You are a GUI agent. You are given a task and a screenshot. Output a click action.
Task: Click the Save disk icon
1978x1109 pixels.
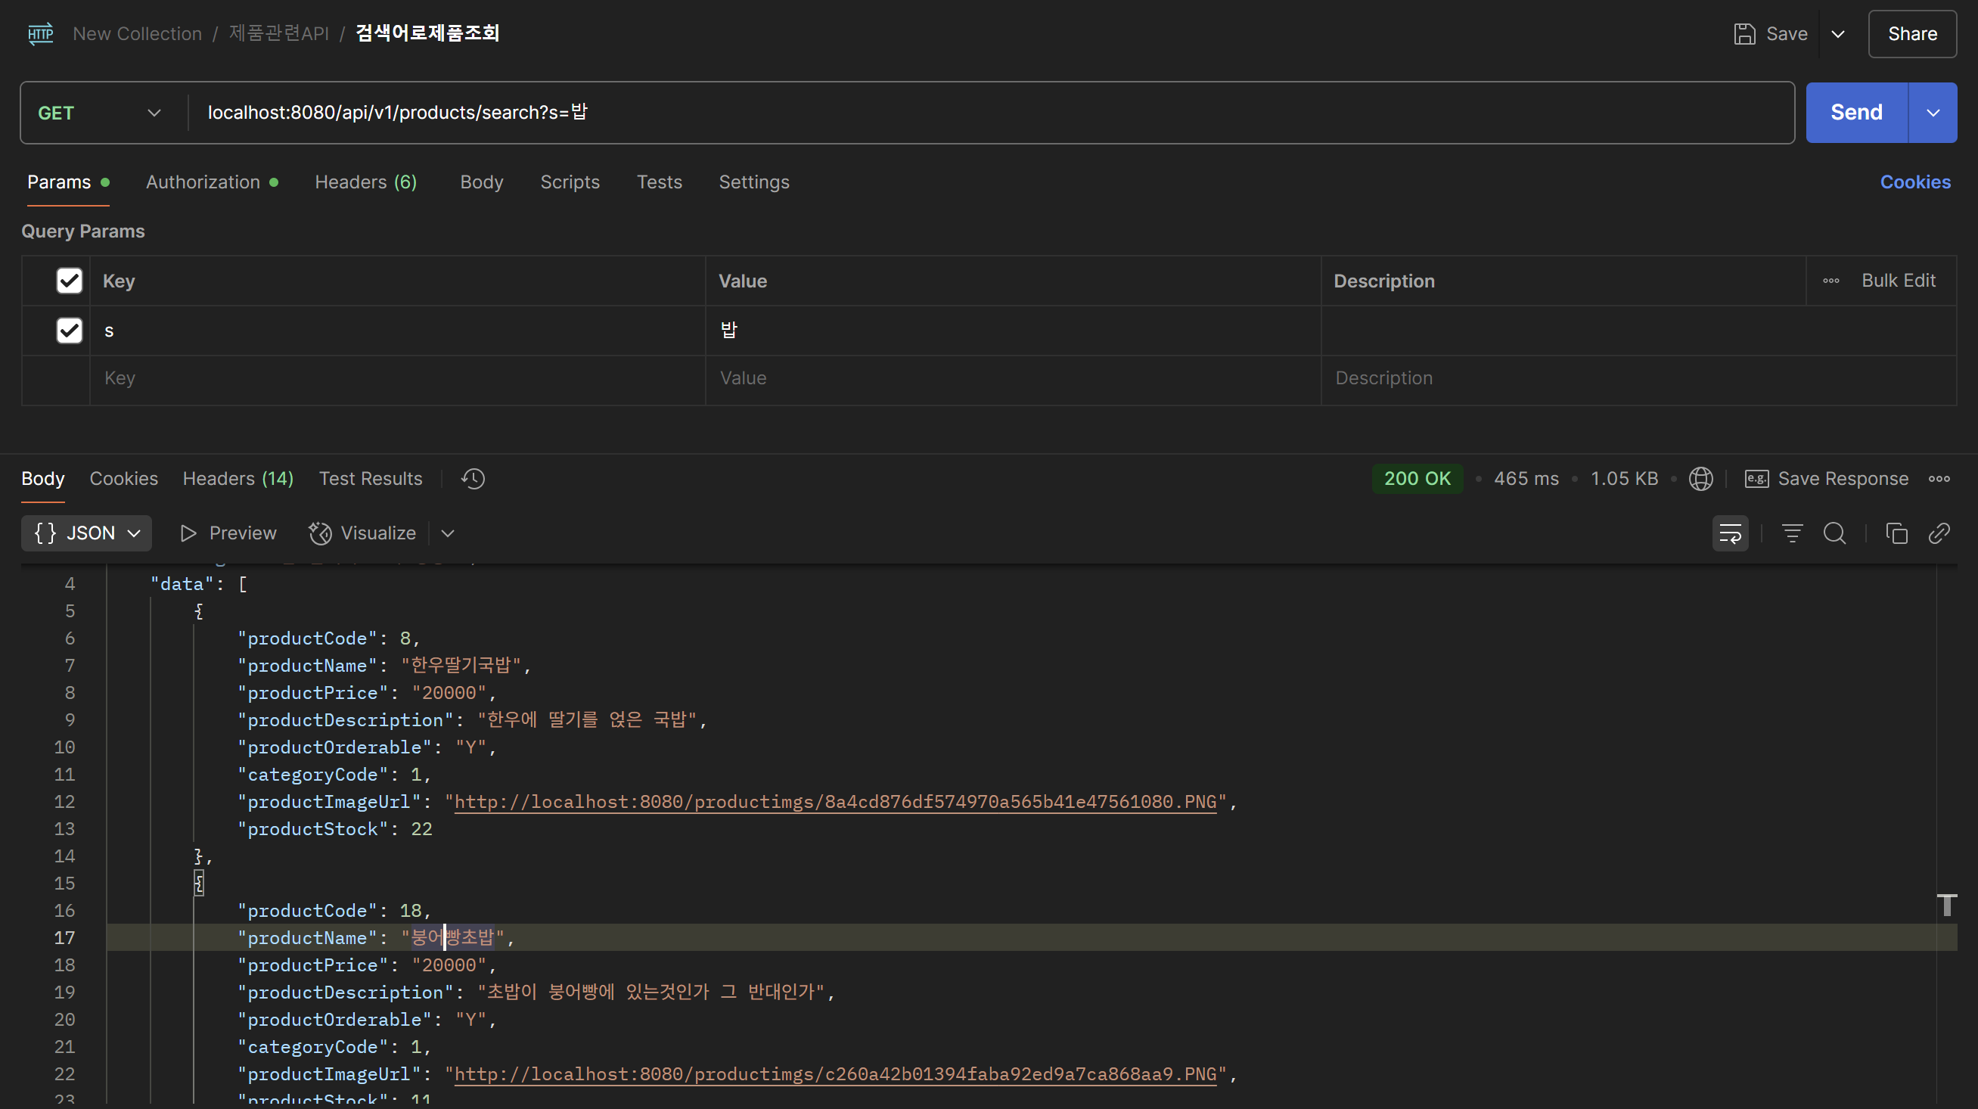click(1744, 34)
